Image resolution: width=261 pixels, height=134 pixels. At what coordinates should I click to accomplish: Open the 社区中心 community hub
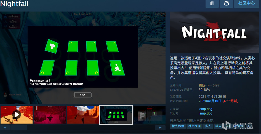pos(247,4)
